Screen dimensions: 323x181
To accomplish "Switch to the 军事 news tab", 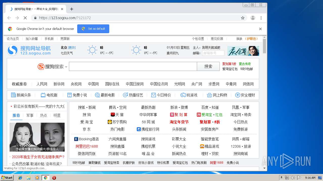I will point(30,115).
